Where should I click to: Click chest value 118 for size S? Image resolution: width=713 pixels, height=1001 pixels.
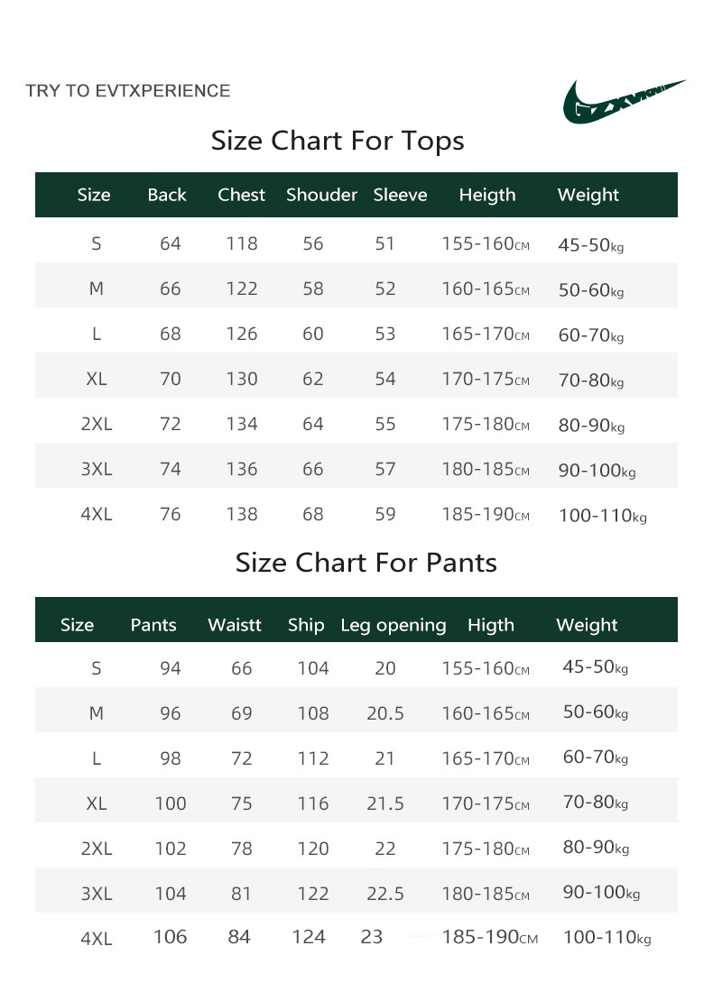pos(242,243)
